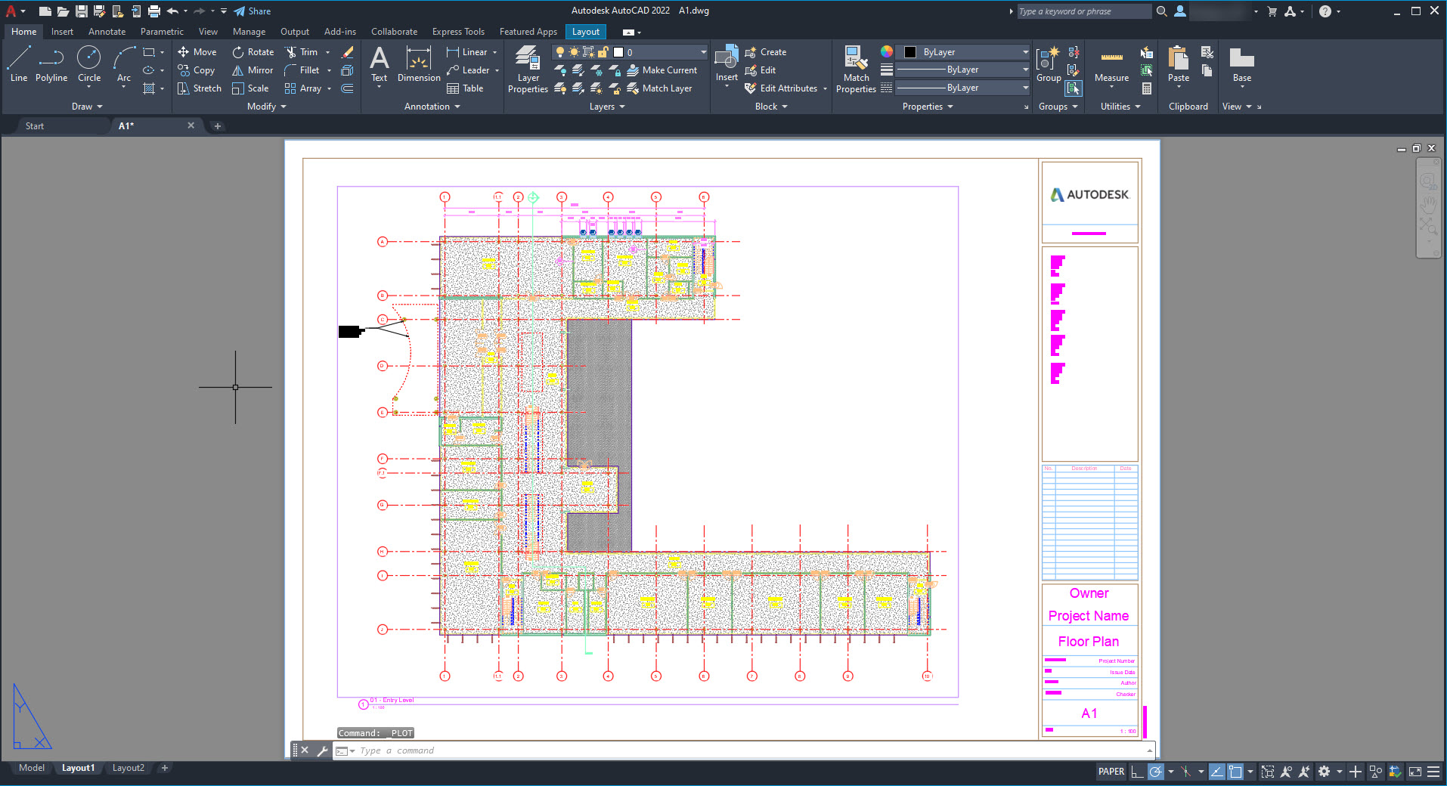1447x786 pixels.
Task: Select the Move command
Action: pyautogui.click(x=197, y=51)
